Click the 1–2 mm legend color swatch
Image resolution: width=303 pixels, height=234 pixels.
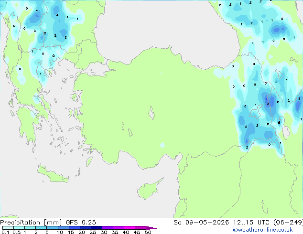pyautogui.click(x=30, y=228)
